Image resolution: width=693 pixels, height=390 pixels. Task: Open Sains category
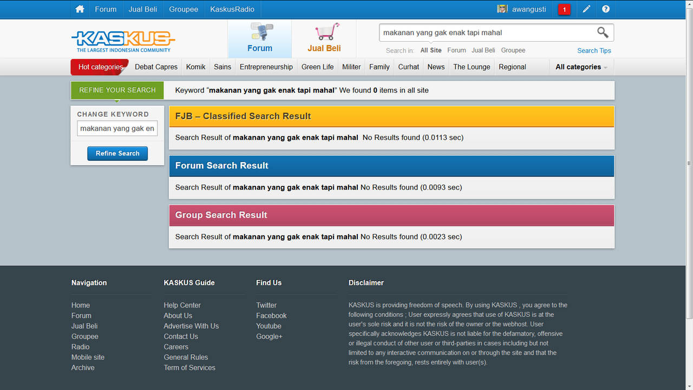click(x=223, y=67)
